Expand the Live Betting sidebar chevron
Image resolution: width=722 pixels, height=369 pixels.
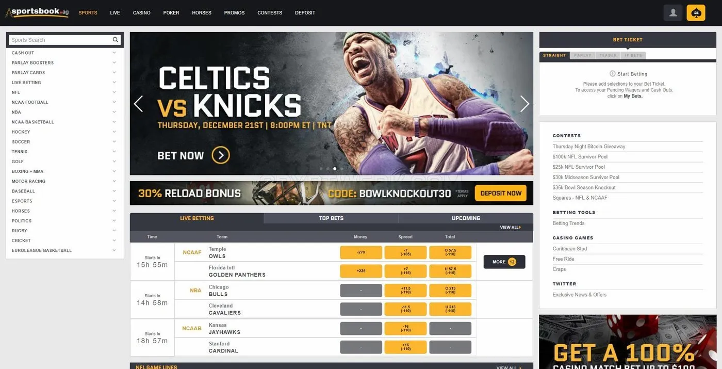(114, 82)
